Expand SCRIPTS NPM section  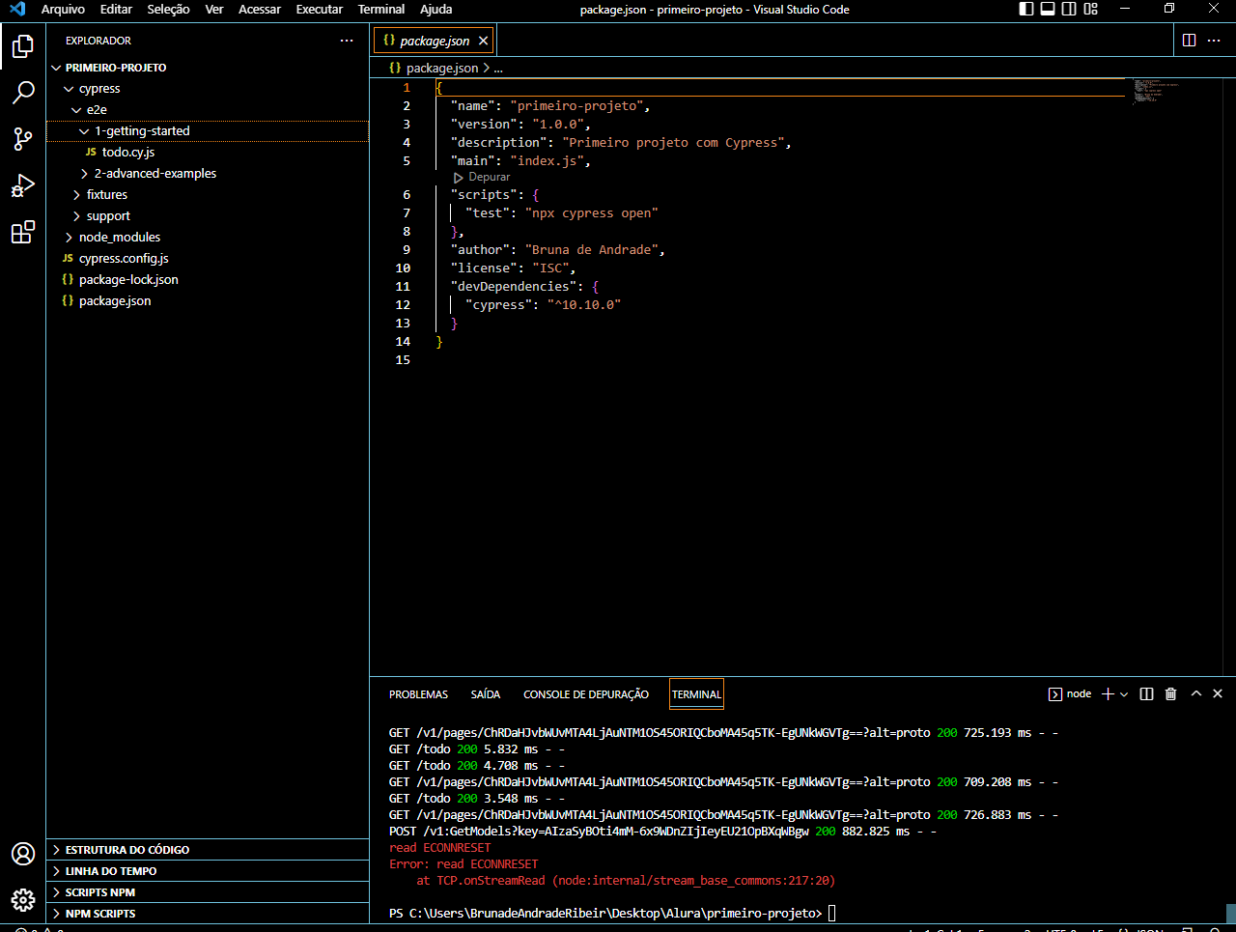[x=208, y=892]
